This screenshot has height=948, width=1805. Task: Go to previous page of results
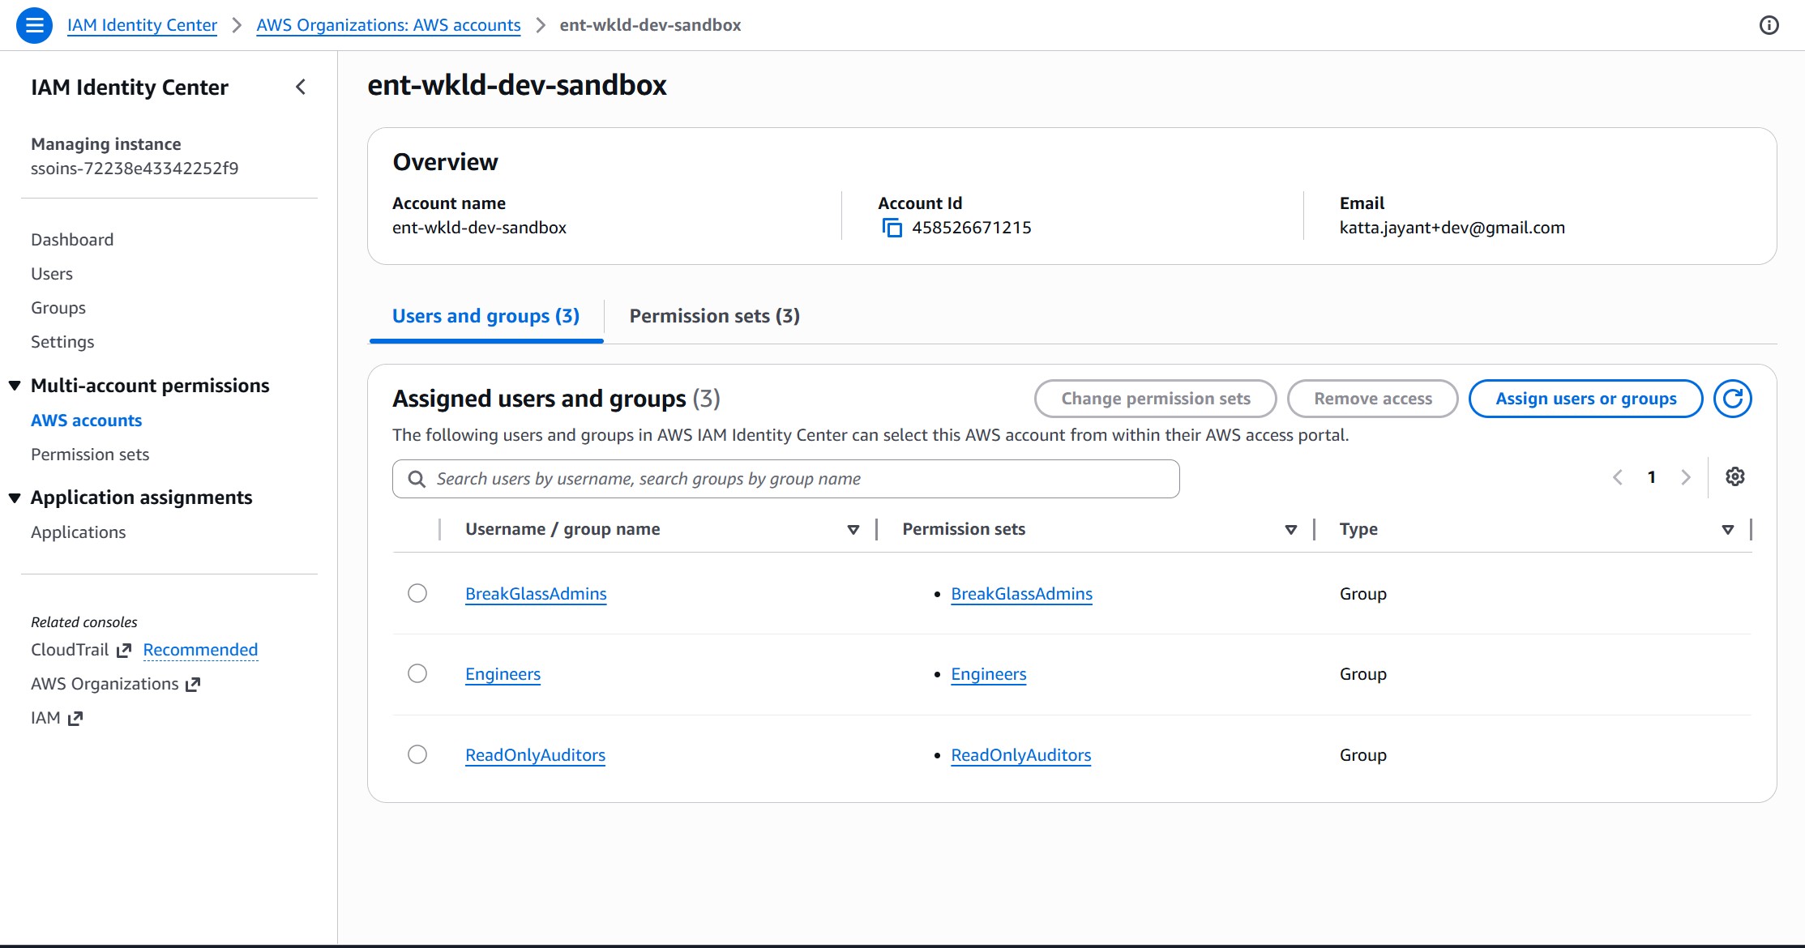[x=1618, y=477]
